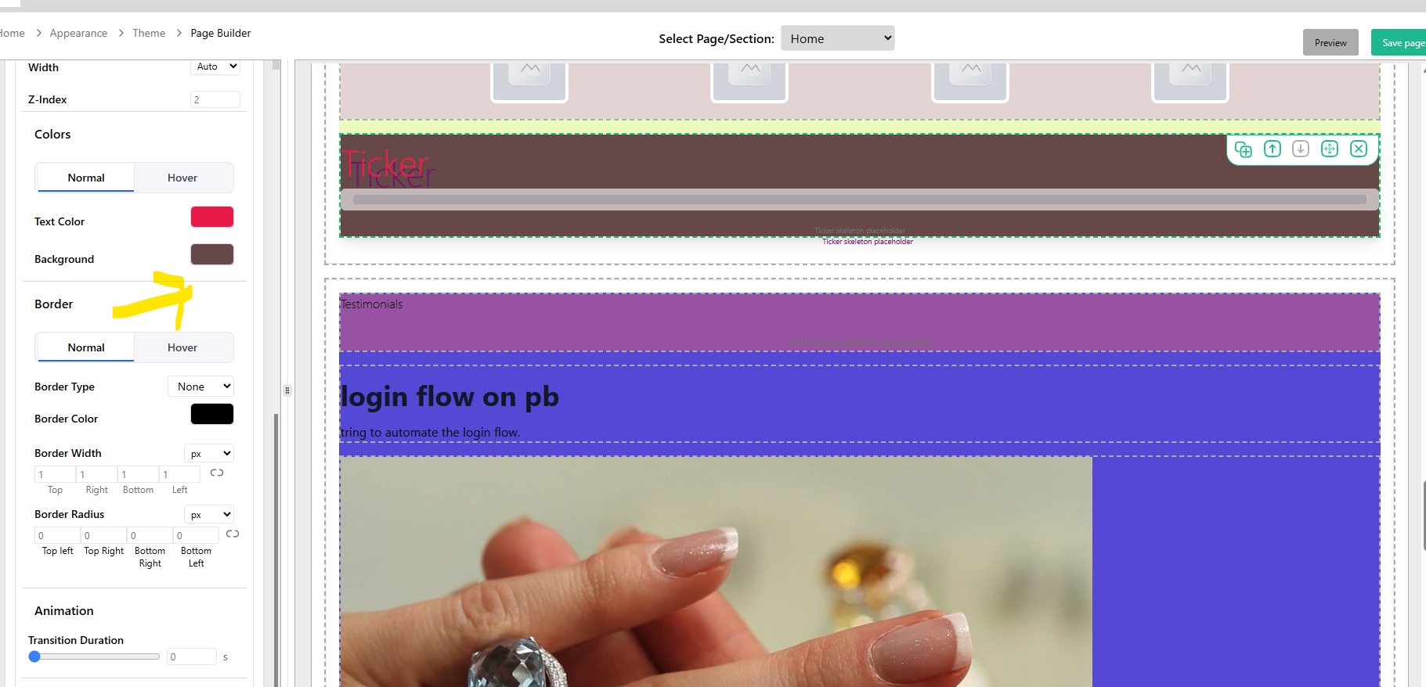1426x687 pixels.
Task: Duplicate the Ticker section
Action: [x=1244, y=149]
